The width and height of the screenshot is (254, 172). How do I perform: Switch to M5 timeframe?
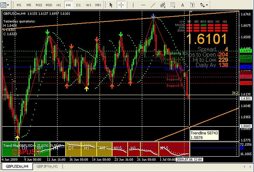(x=29, y=5)
